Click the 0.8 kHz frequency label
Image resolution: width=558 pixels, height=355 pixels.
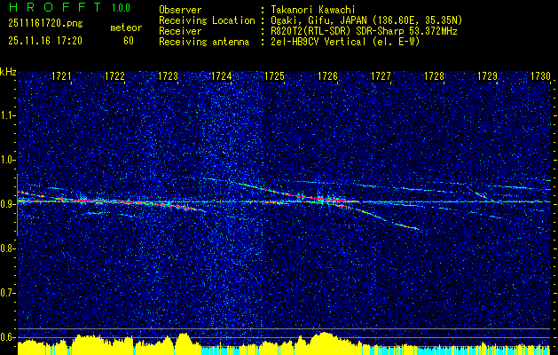click(8, 248)
